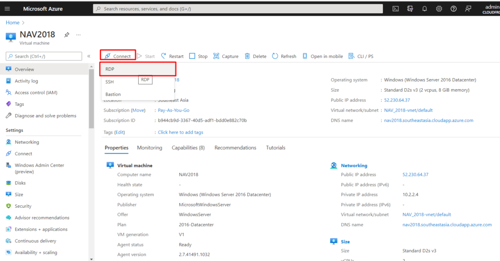Open more options ellipsis beside NAV2018
Screen dimensions: 500x261
coord(79,35)
